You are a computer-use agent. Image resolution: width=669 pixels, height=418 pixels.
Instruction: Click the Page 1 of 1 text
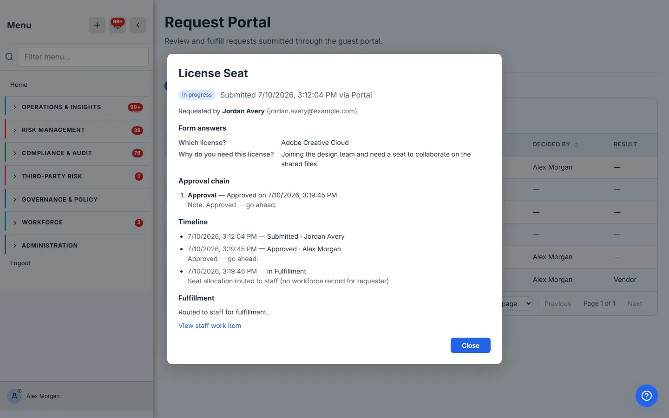tap(599, 303)
